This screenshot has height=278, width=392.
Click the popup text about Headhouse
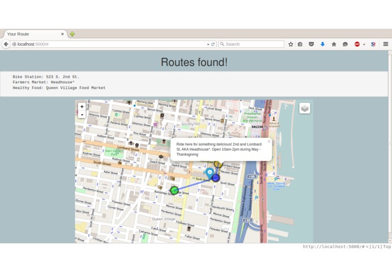(x=219, y=149)
